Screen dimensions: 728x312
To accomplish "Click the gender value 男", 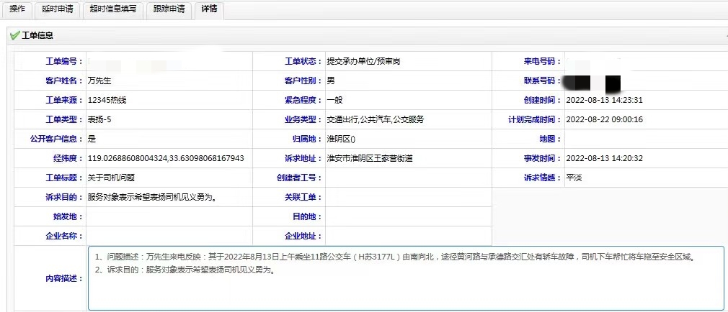I will coord(331,81).
